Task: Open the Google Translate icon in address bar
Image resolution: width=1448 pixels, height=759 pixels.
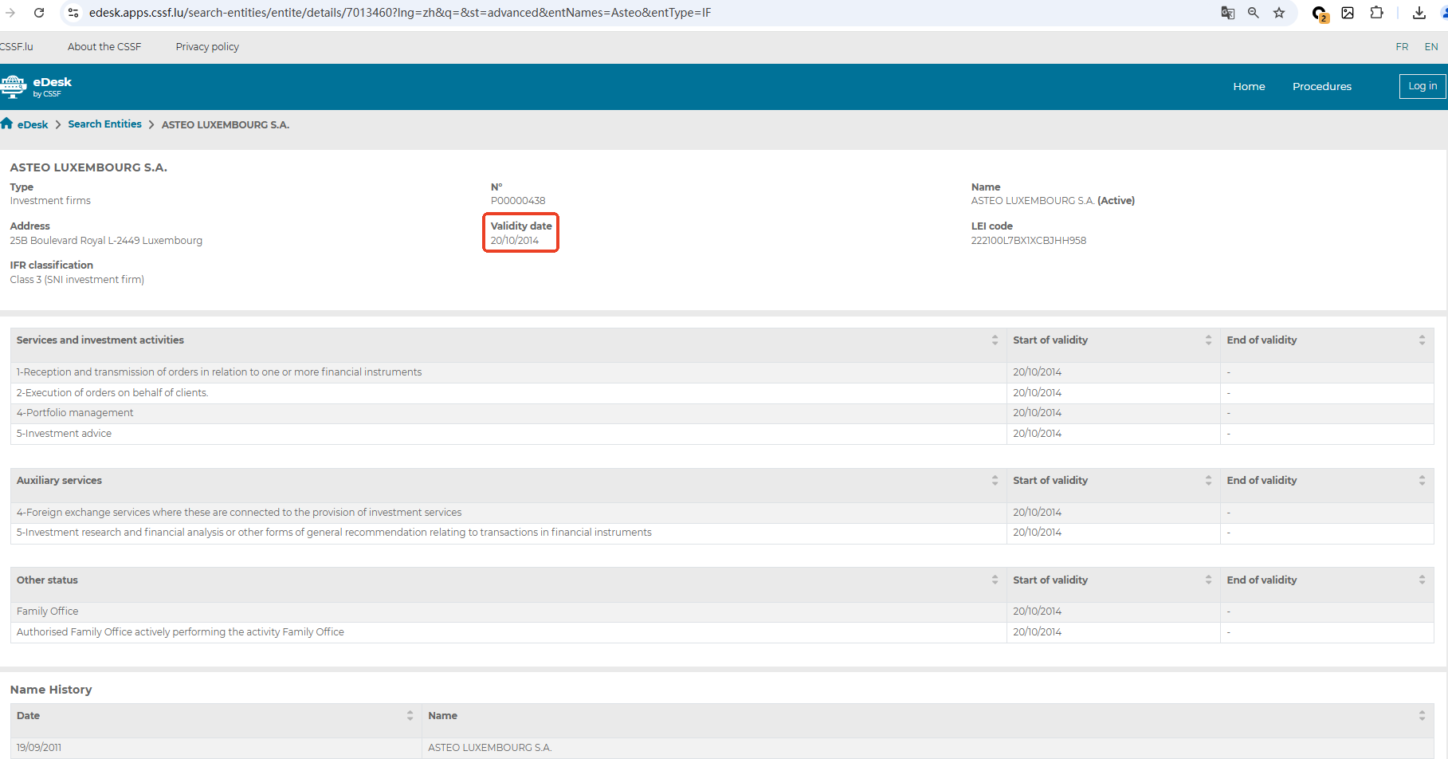Action: [x=1227, y=13]
